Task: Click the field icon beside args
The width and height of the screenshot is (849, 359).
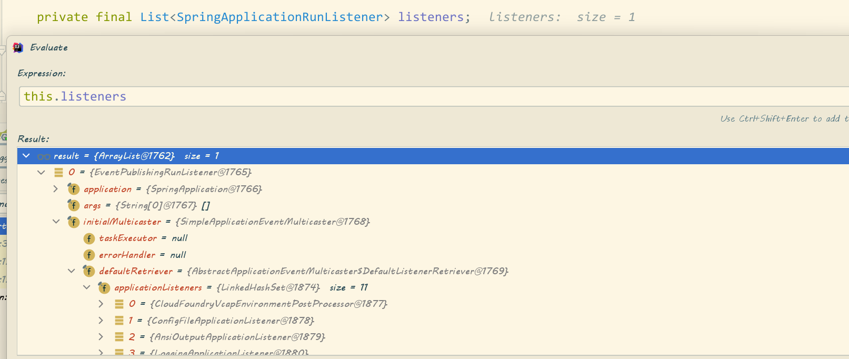Action: click(x=74, y=205)
